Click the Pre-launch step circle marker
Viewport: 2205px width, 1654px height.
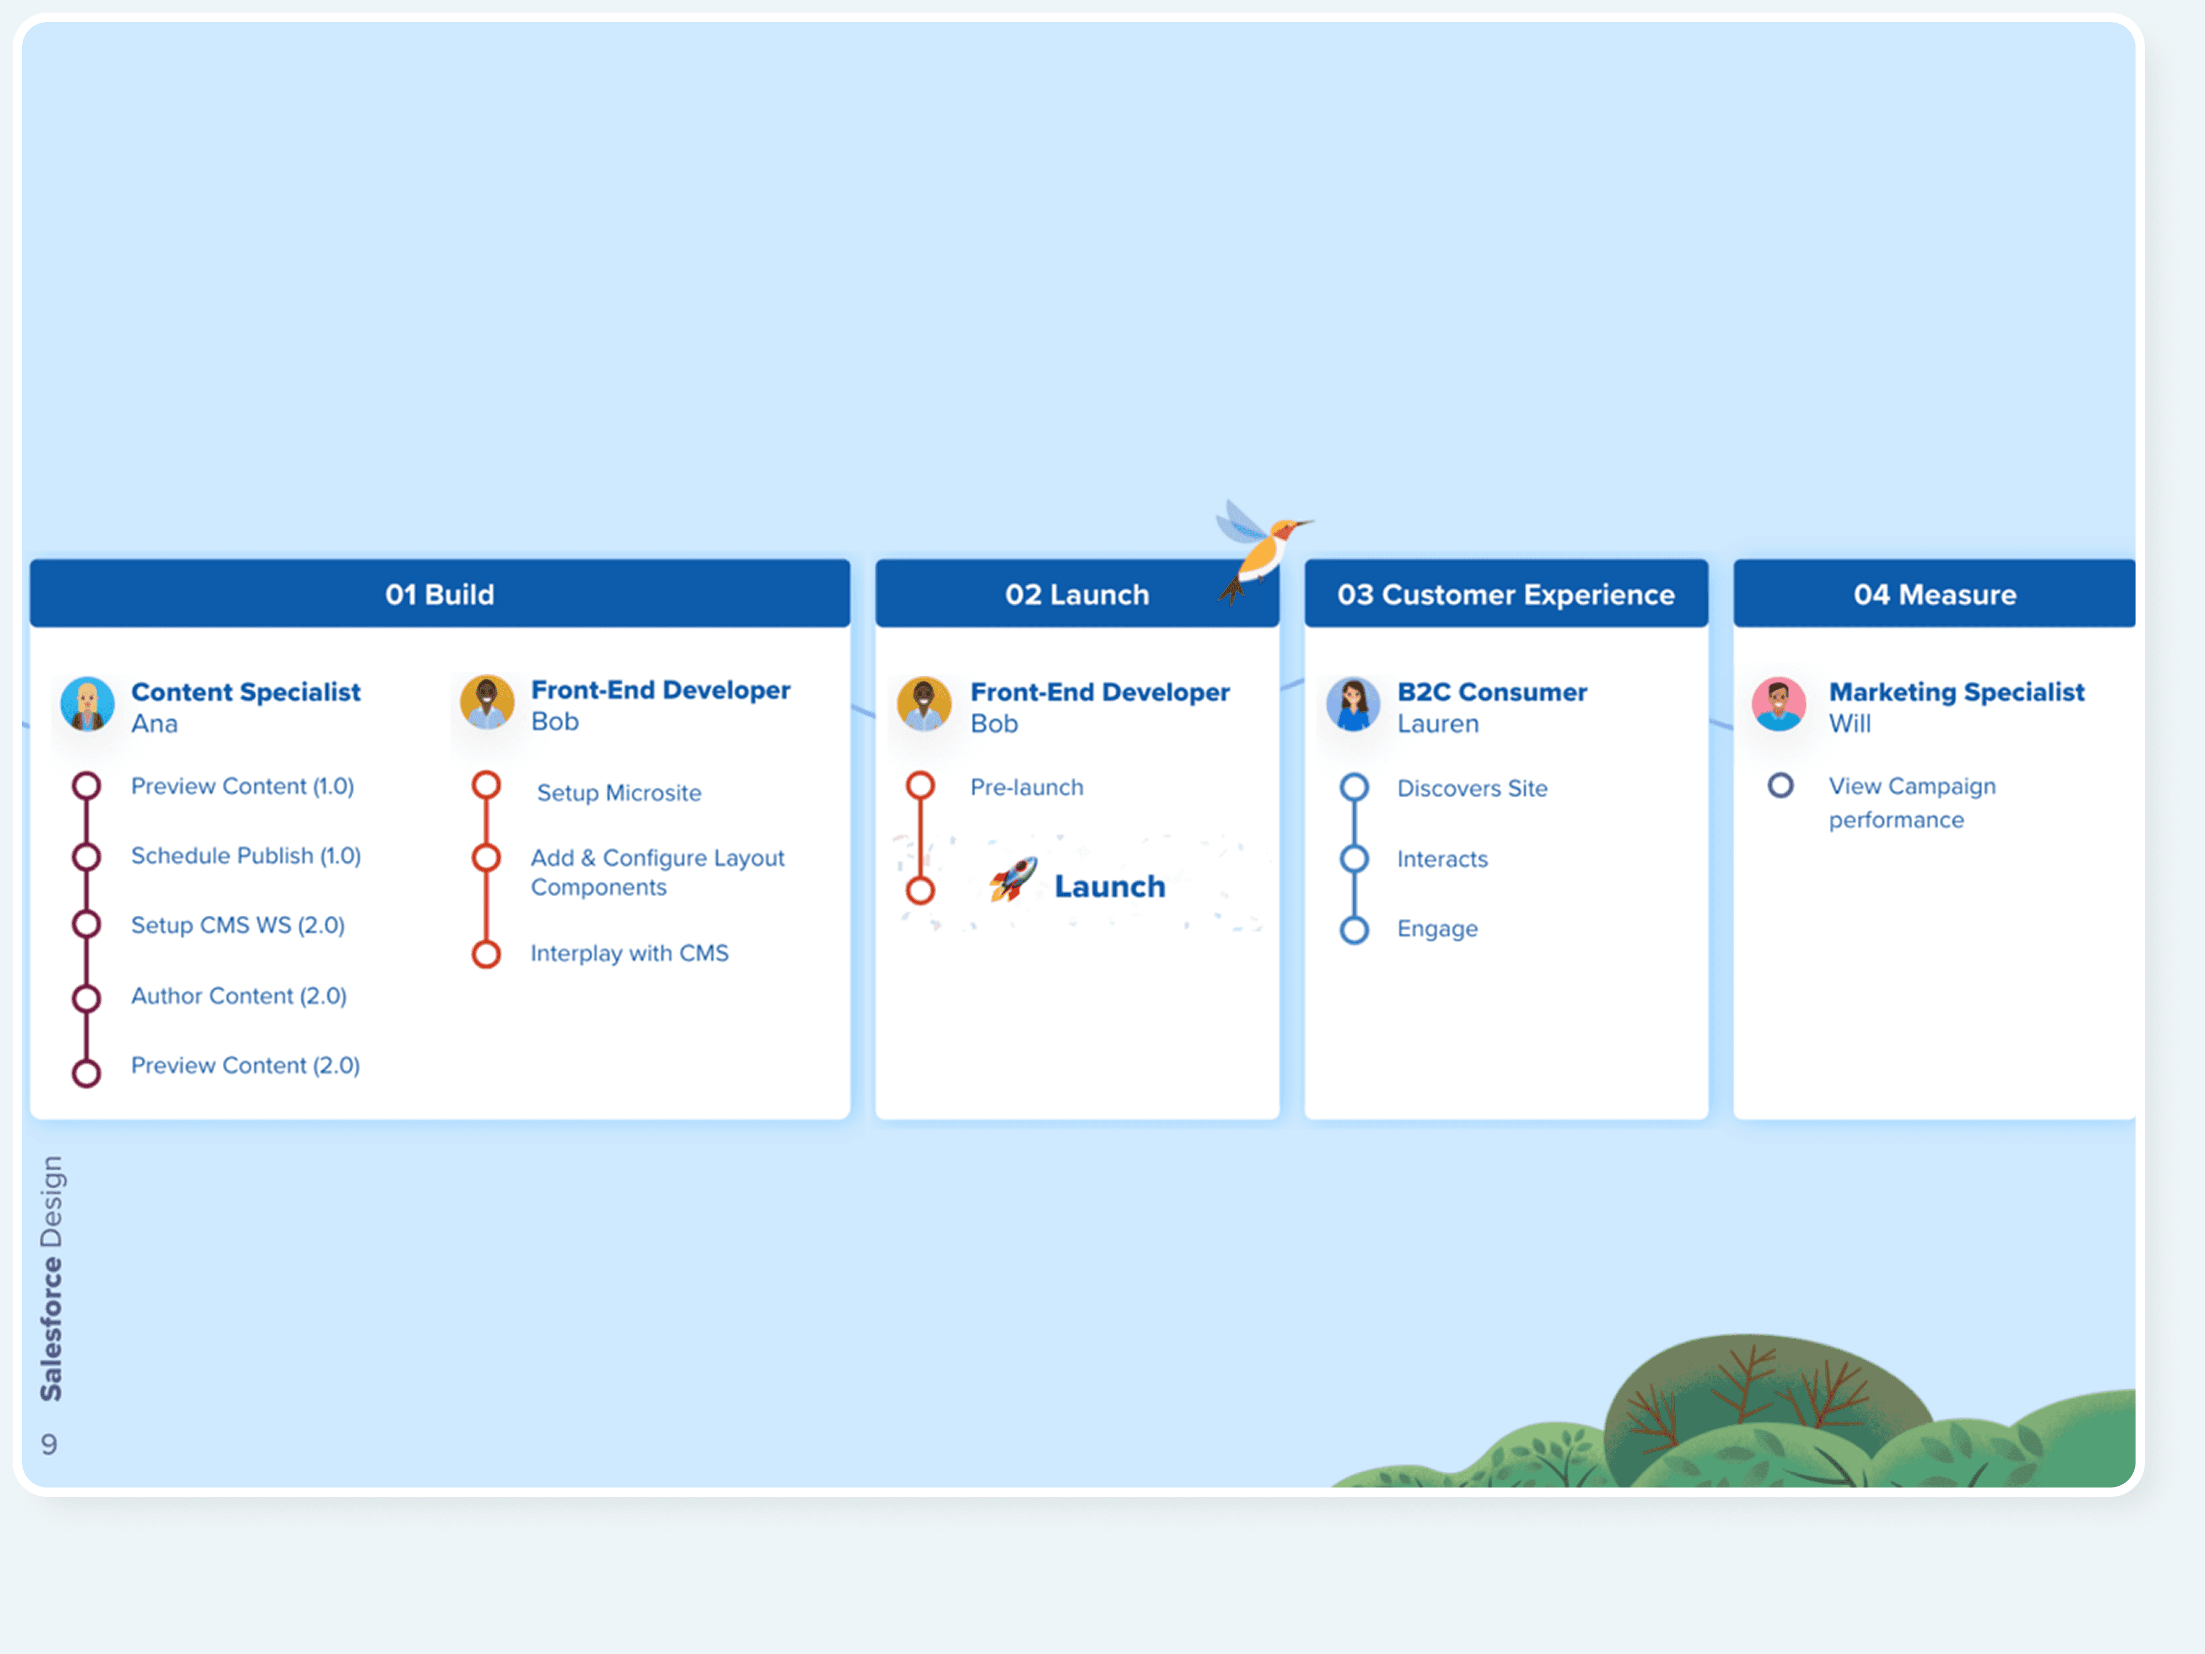point(920,786)
